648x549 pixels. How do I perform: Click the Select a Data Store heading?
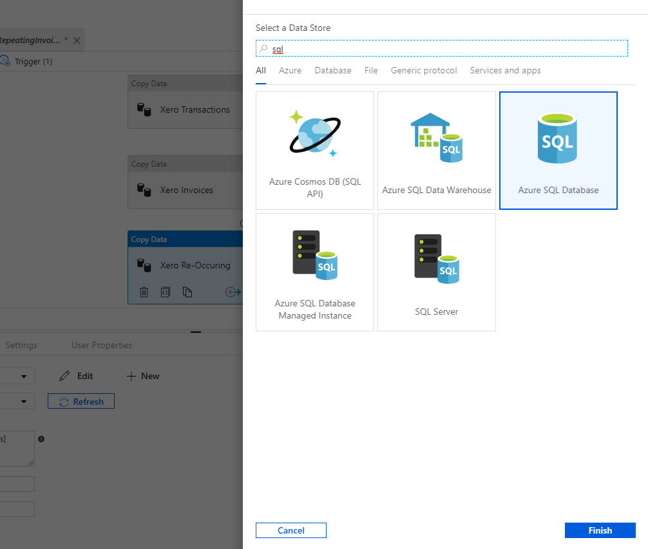[x=293, y=28]
